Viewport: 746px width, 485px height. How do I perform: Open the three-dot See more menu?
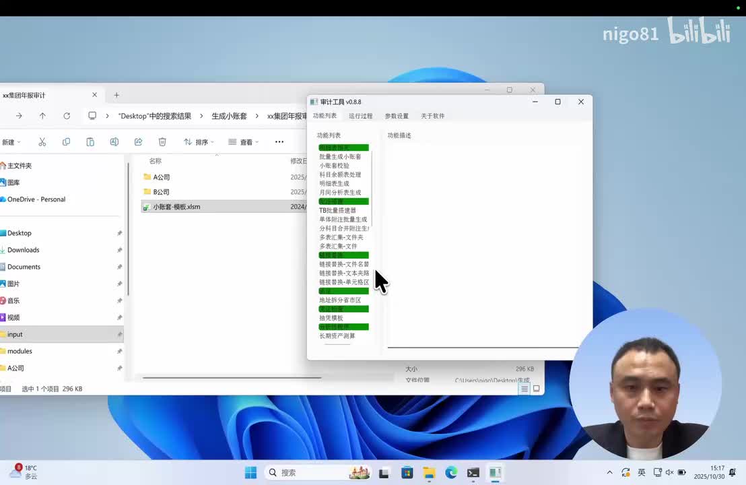(279, 142)
